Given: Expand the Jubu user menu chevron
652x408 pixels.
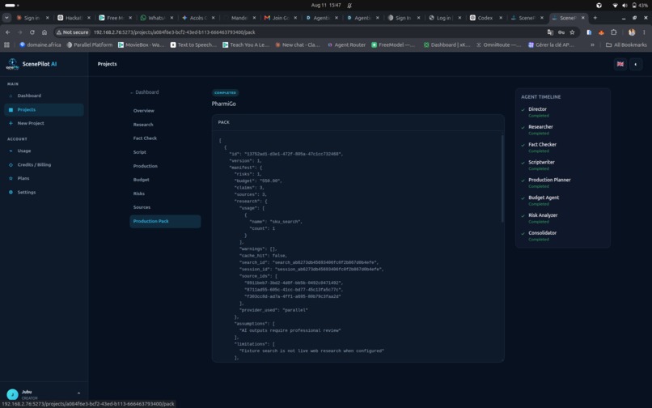Looking at the screenshot, I should 78,393.
